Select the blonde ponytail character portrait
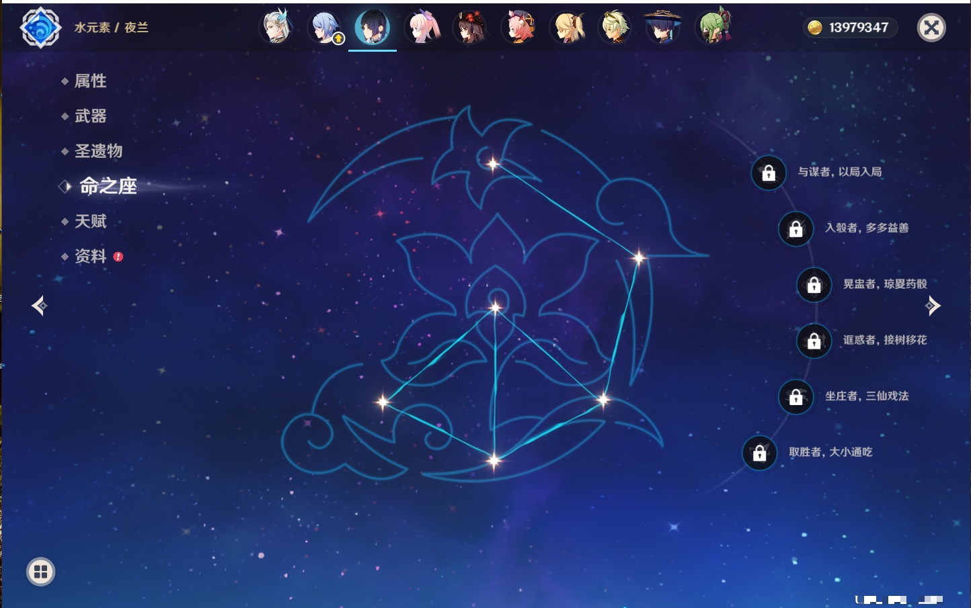971x608 pixels. pyautogui.click(x=568, y=27)
